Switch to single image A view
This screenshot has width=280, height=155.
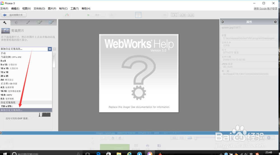(x=175, y=15)
